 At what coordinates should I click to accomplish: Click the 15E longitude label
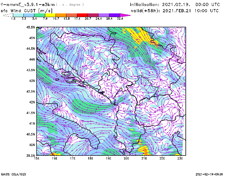37,158
